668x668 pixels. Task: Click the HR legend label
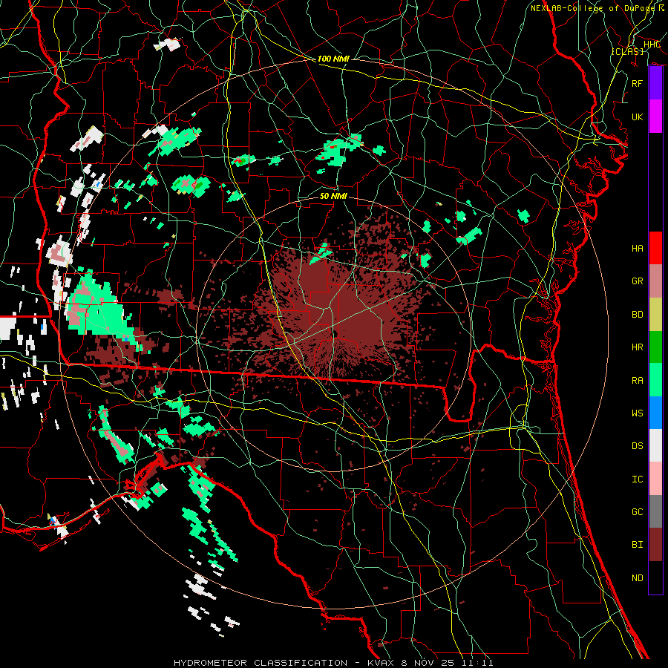pyautogui.click(x=637, y=347)
